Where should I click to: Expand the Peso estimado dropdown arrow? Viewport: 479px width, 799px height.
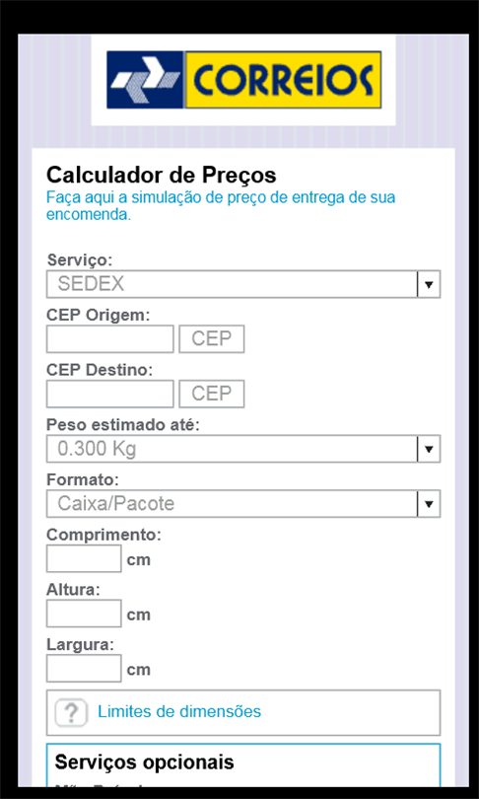tap(429, 449)
